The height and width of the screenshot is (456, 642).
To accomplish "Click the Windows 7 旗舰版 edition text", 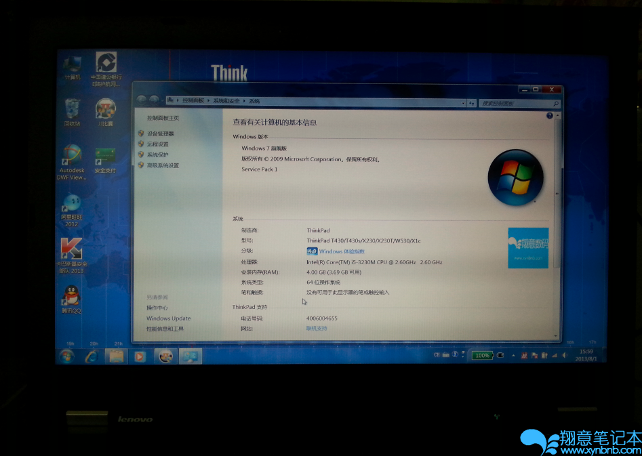I will pos(264,148).
